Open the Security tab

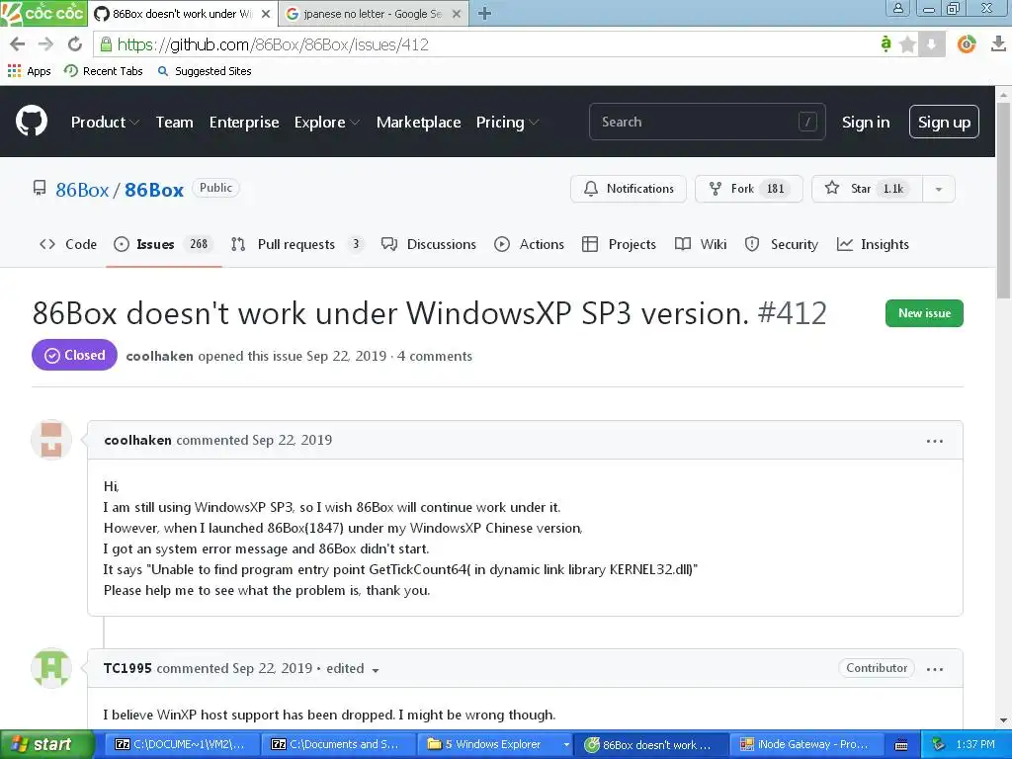coord(781,244)
